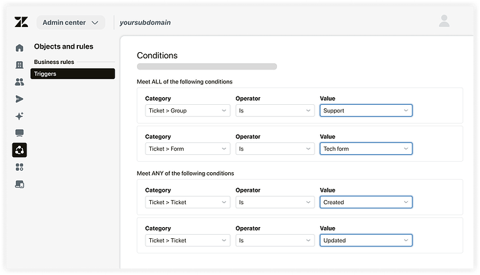The height and width of the screenshot is (275, 480).
Task: Expand the Admin center dropdown
Action: click(71, 23)
